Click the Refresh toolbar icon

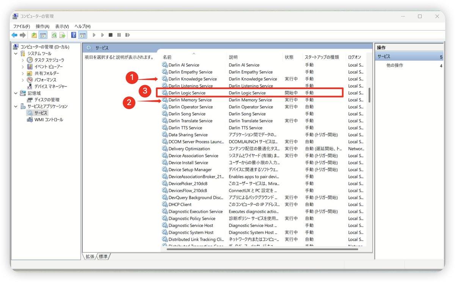(54, 35)
